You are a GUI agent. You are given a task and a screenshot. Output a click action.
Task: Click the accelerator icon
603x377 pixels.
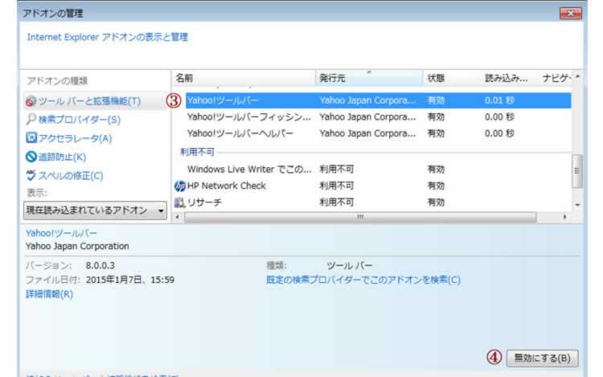[x=31, y=137]
